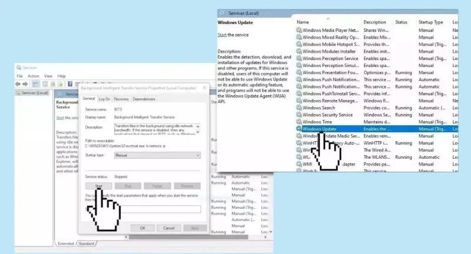Click the disabled Stop button
This screenshot has height=254, width=471.
[x=128, y=186]
